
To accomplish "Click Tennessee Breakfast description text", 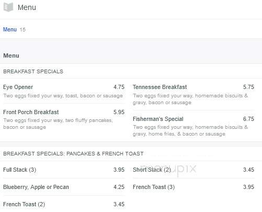I will point(190,99).
